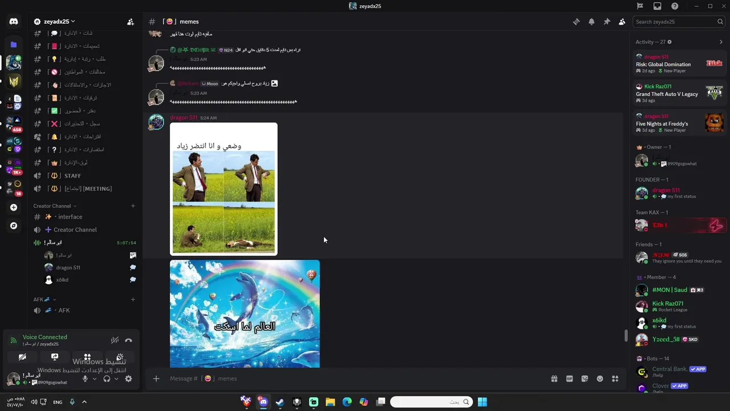Select #MON | Saud in member list

point(680,290)
